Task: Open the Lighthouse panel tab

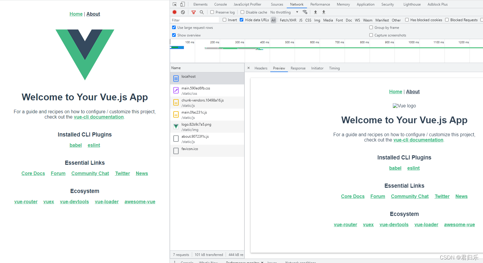Action: tap(412, 4)
